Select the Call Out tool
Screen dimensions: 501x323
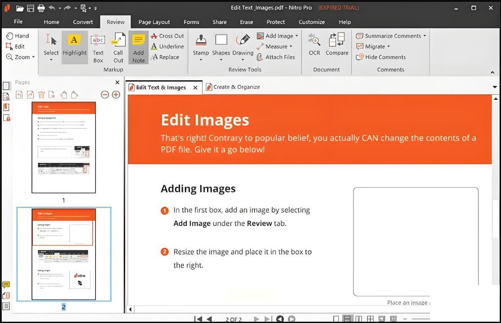[x=118, y=48]
